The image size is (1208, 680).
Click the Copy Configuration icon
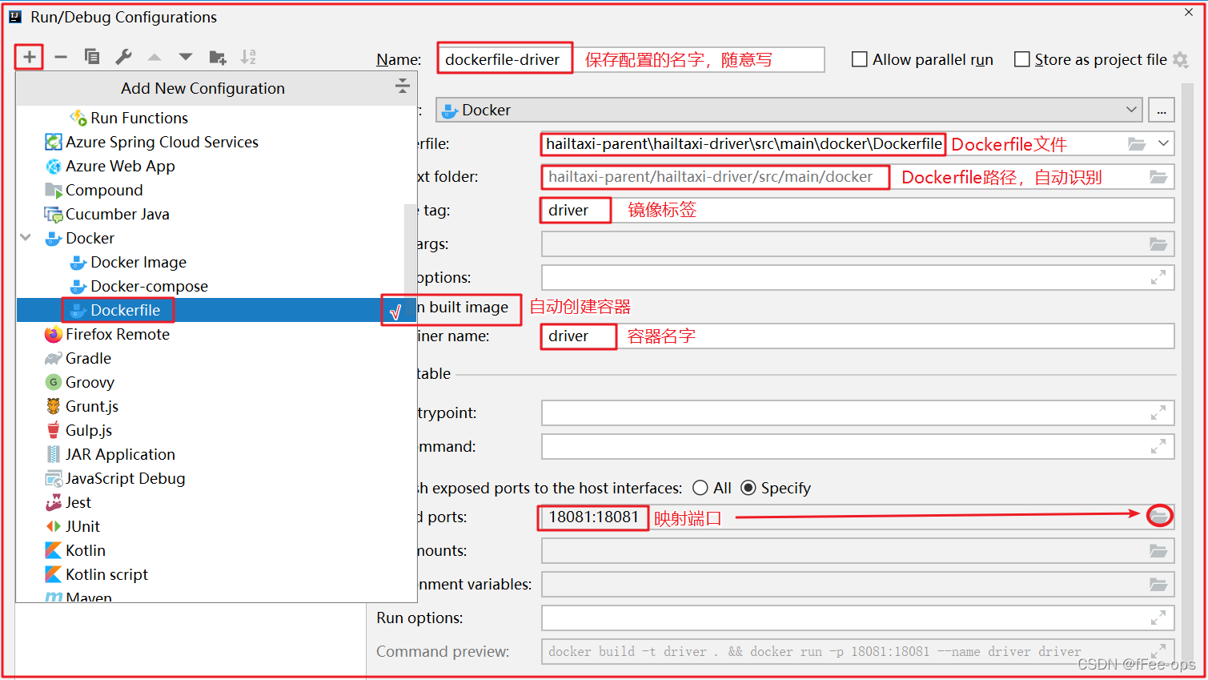coord(92,57)
